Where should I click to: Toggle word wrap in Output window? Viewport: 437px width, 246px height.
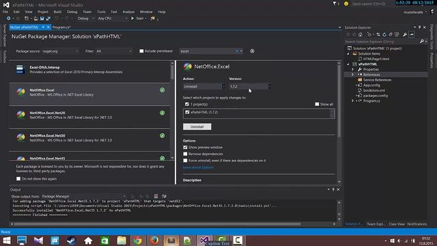[x=164, y=196]
